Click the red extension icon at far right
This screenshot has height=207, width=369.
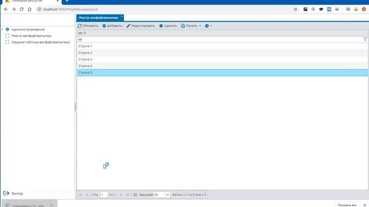click(364, 9)
